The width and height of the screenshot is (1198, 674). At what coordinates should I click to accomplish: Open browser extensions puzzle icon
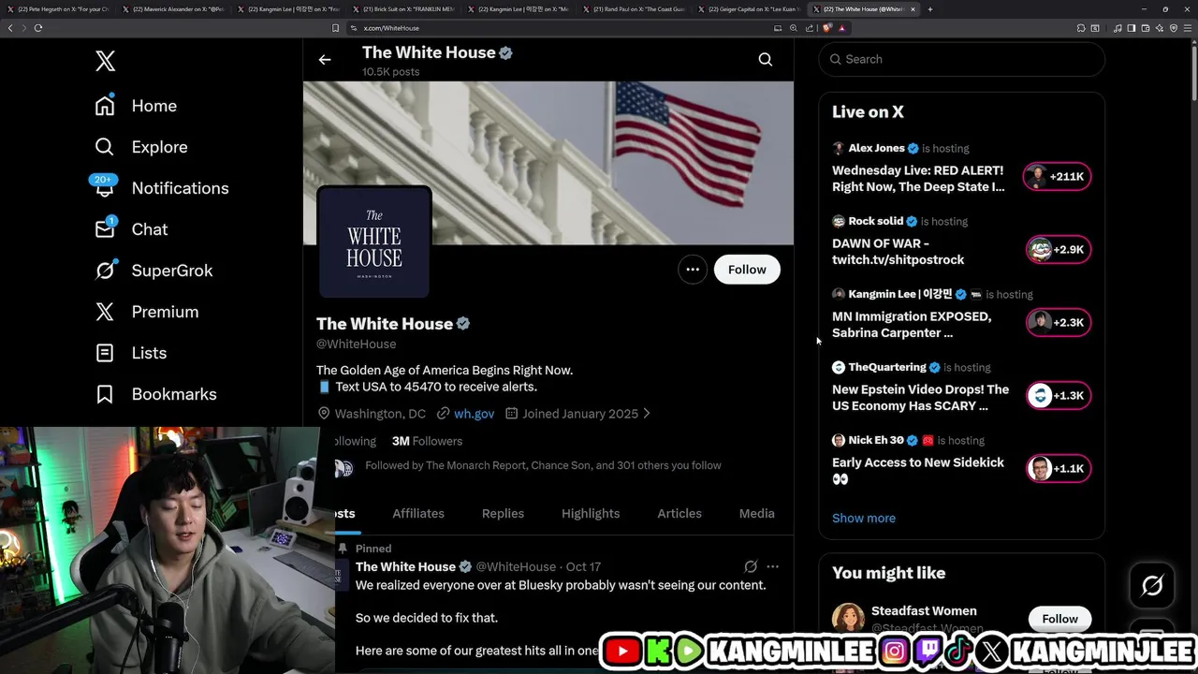(1081, 28)
